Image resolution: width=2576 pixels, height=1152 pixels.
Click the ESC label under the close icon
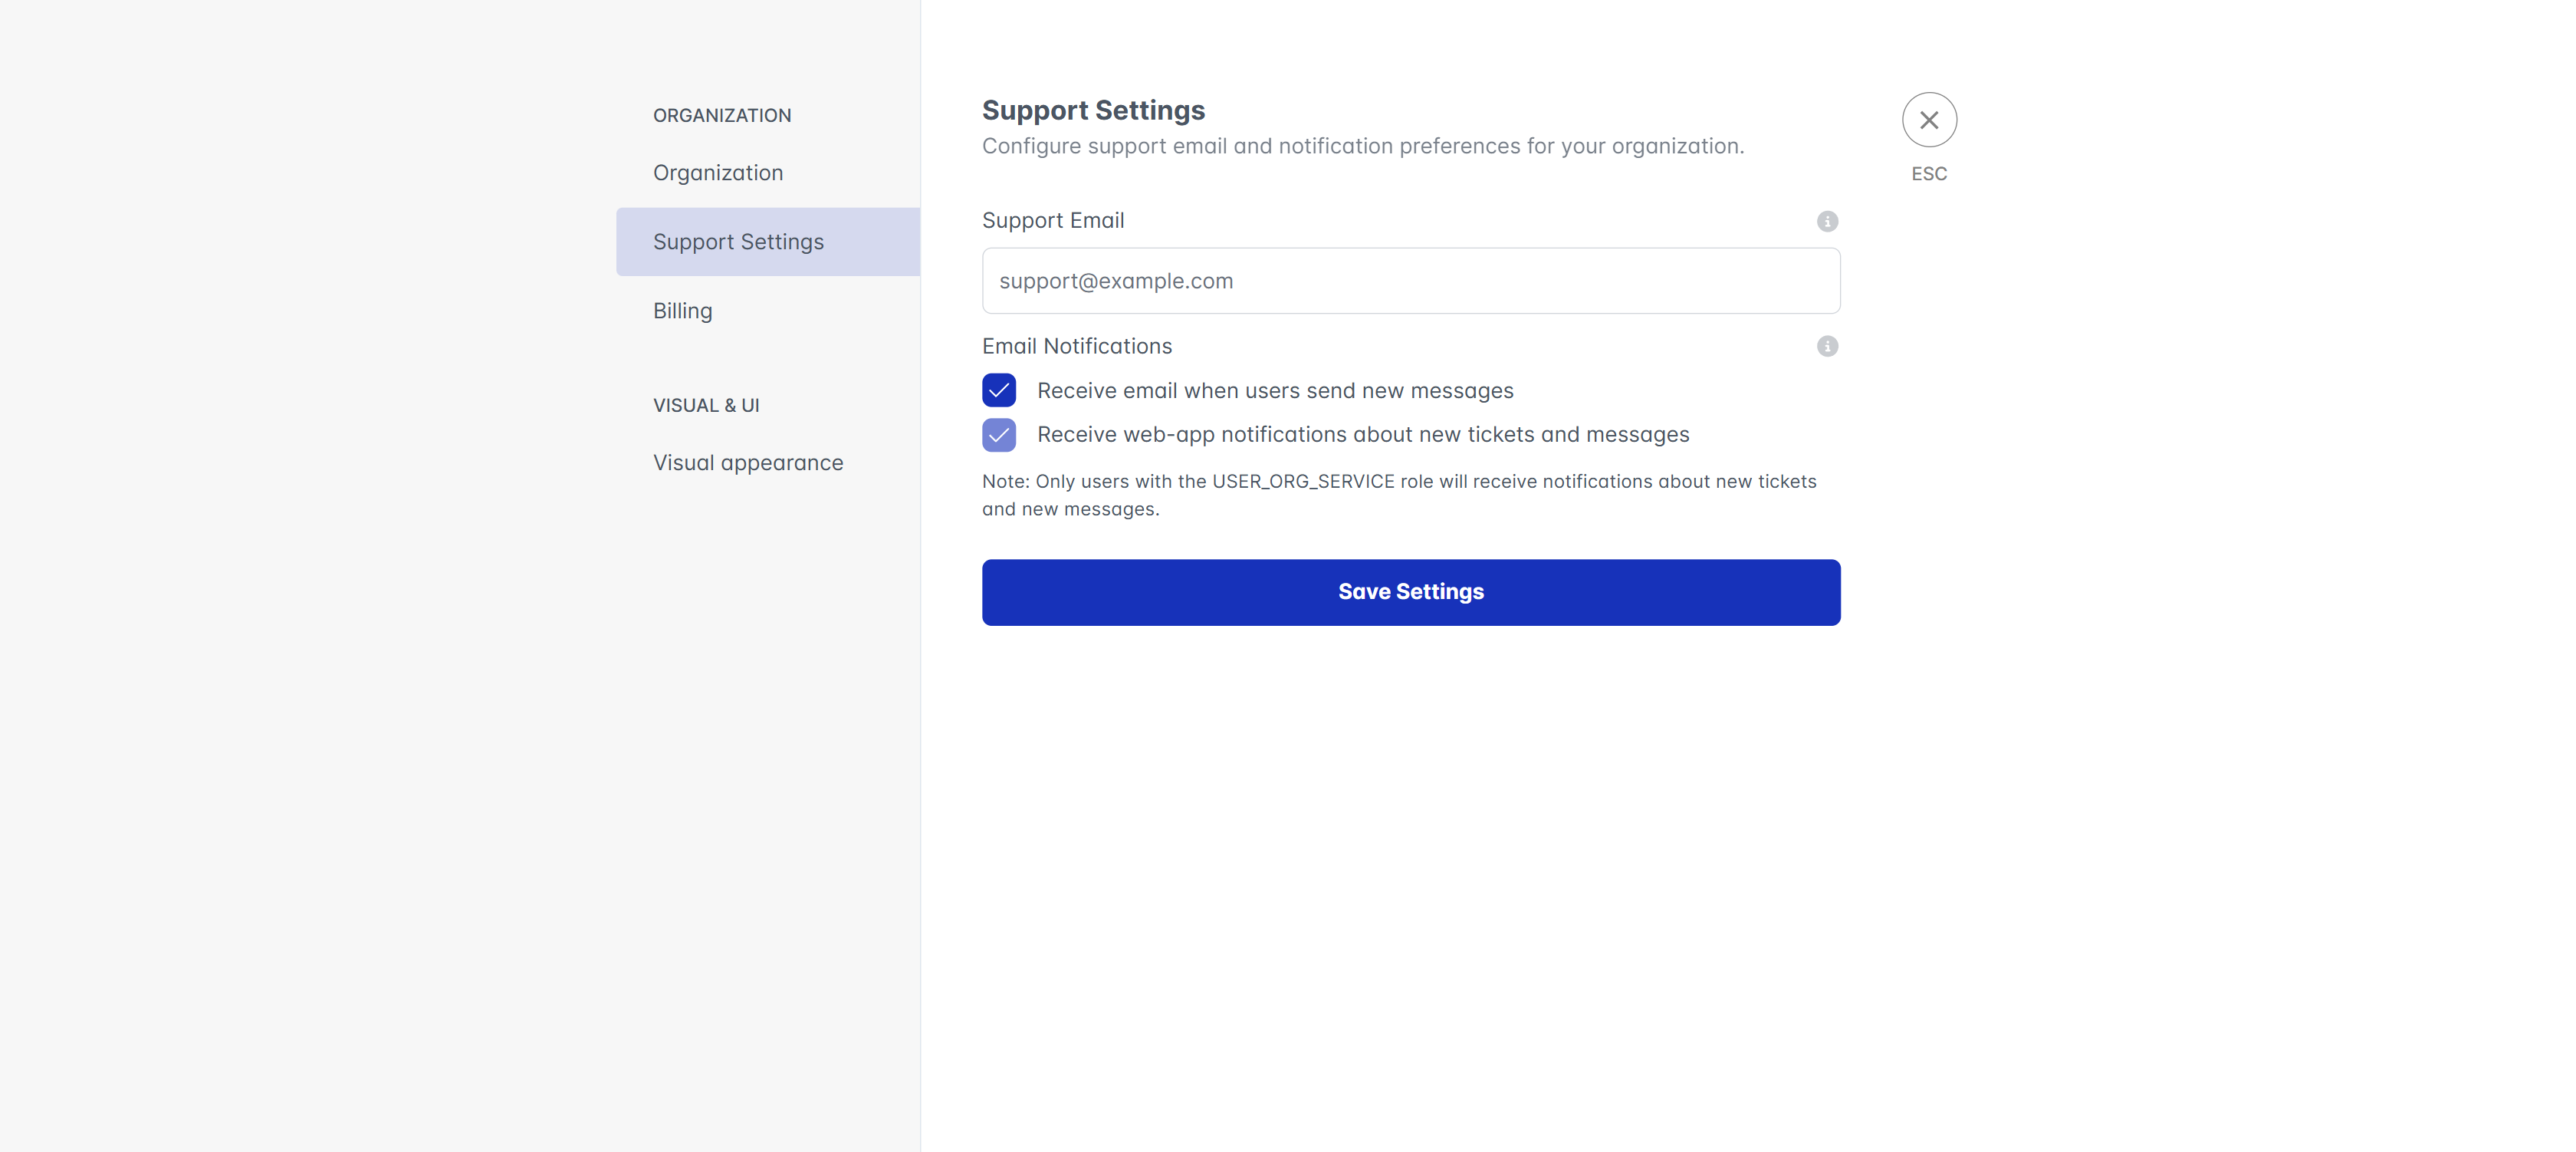coord(1928,174)
